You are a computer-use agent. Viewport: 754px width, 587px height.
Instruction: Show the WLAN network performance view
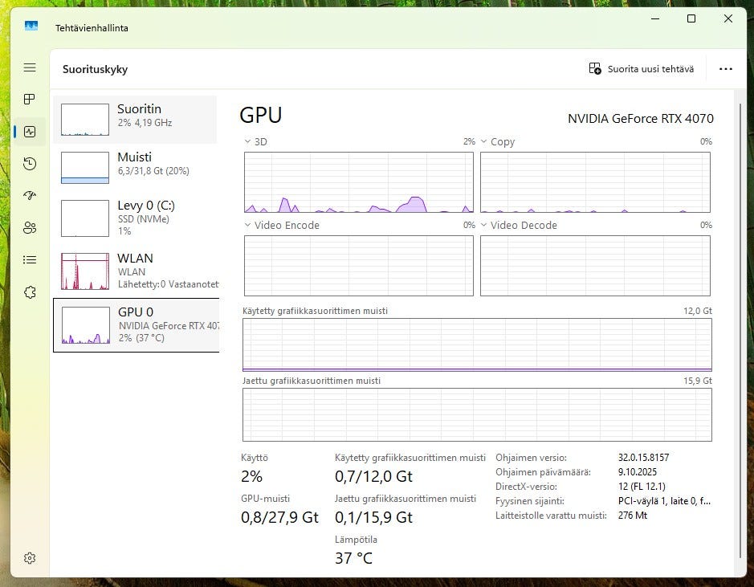(x=135, y=271)
